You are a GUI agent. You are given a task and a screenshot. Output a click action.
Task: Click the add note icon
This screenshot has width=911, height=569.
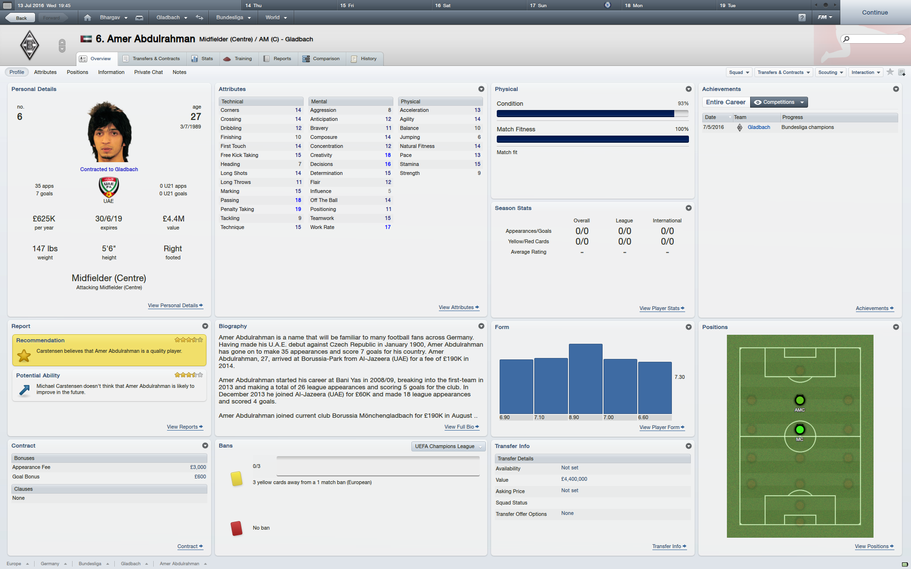click(x=902, y=73)
